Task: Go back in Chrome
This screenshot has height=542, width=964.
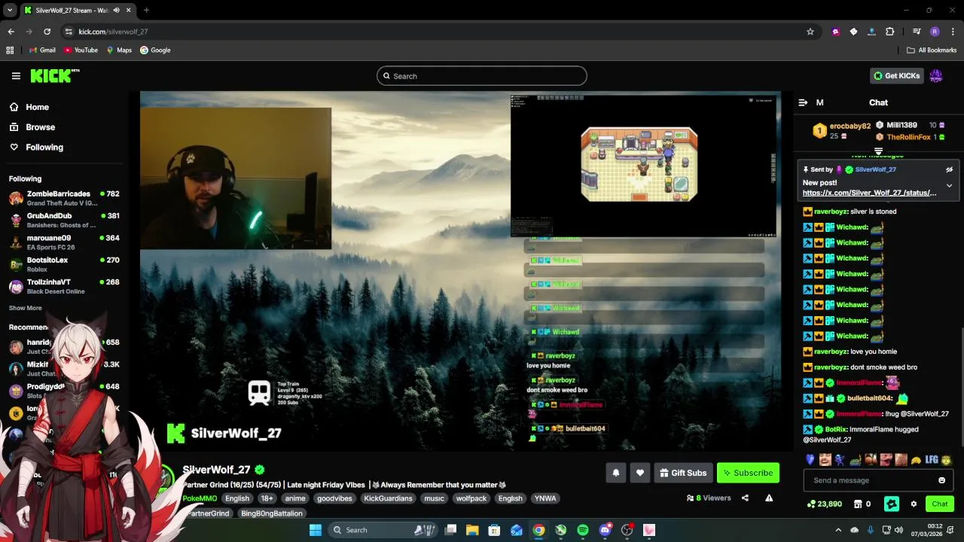Action: 11,32
